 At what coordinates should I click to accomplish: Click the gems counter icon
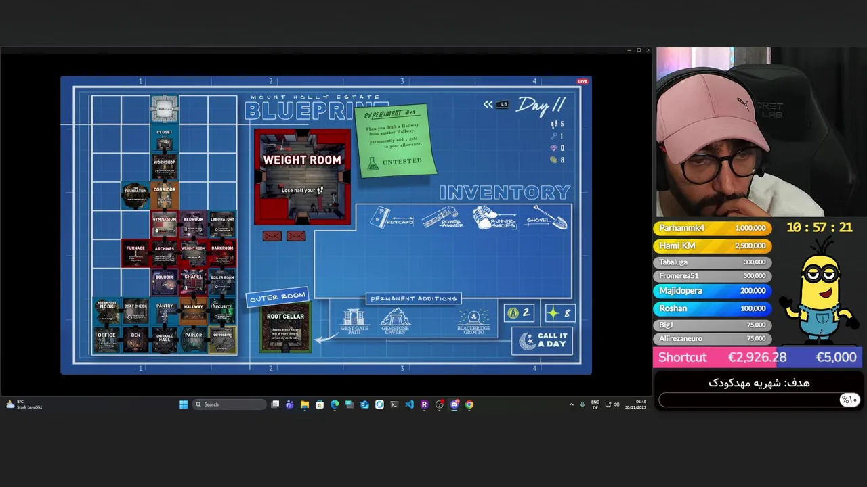[x=557, y=148]
